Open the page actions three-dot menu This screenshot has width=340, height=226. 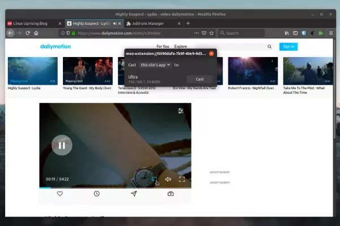(197, 33)
